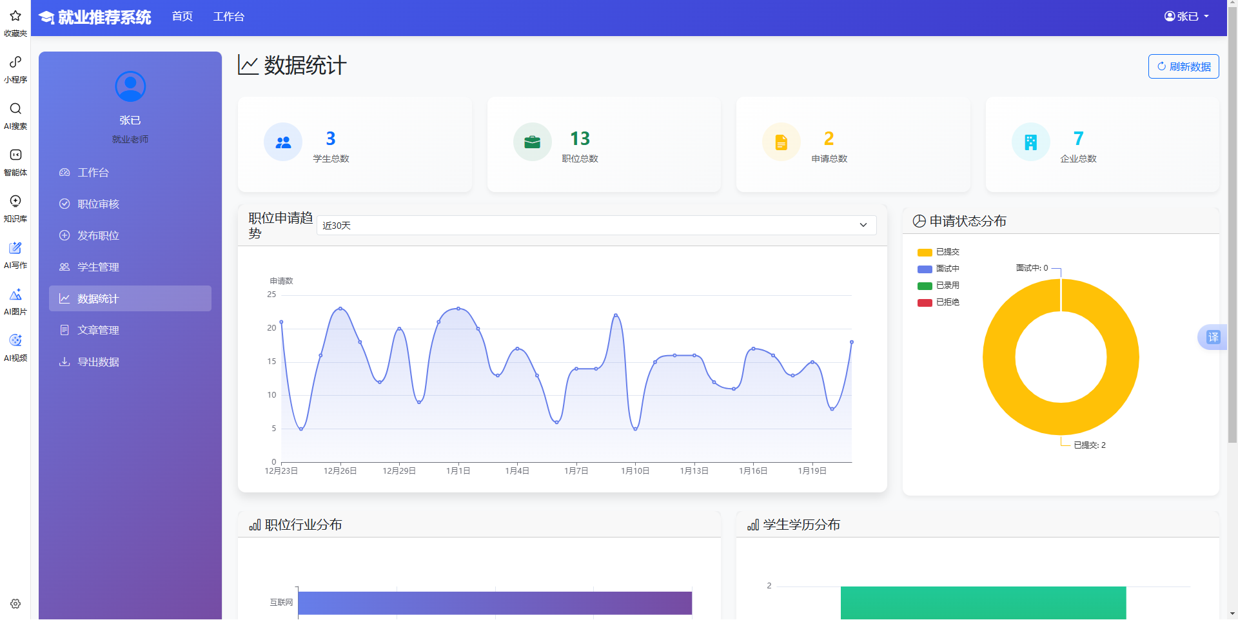This screenshot has height=620, width=1238.
Task: Select the 发布职位 sidebar icon
Action: pyautogui.click(x=64, y=235)
